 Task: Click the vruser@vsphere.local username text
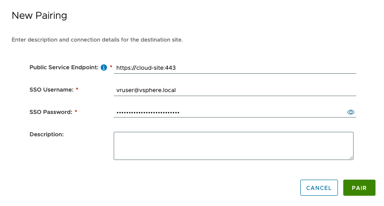pyautogui.click(x=146, y=90)
